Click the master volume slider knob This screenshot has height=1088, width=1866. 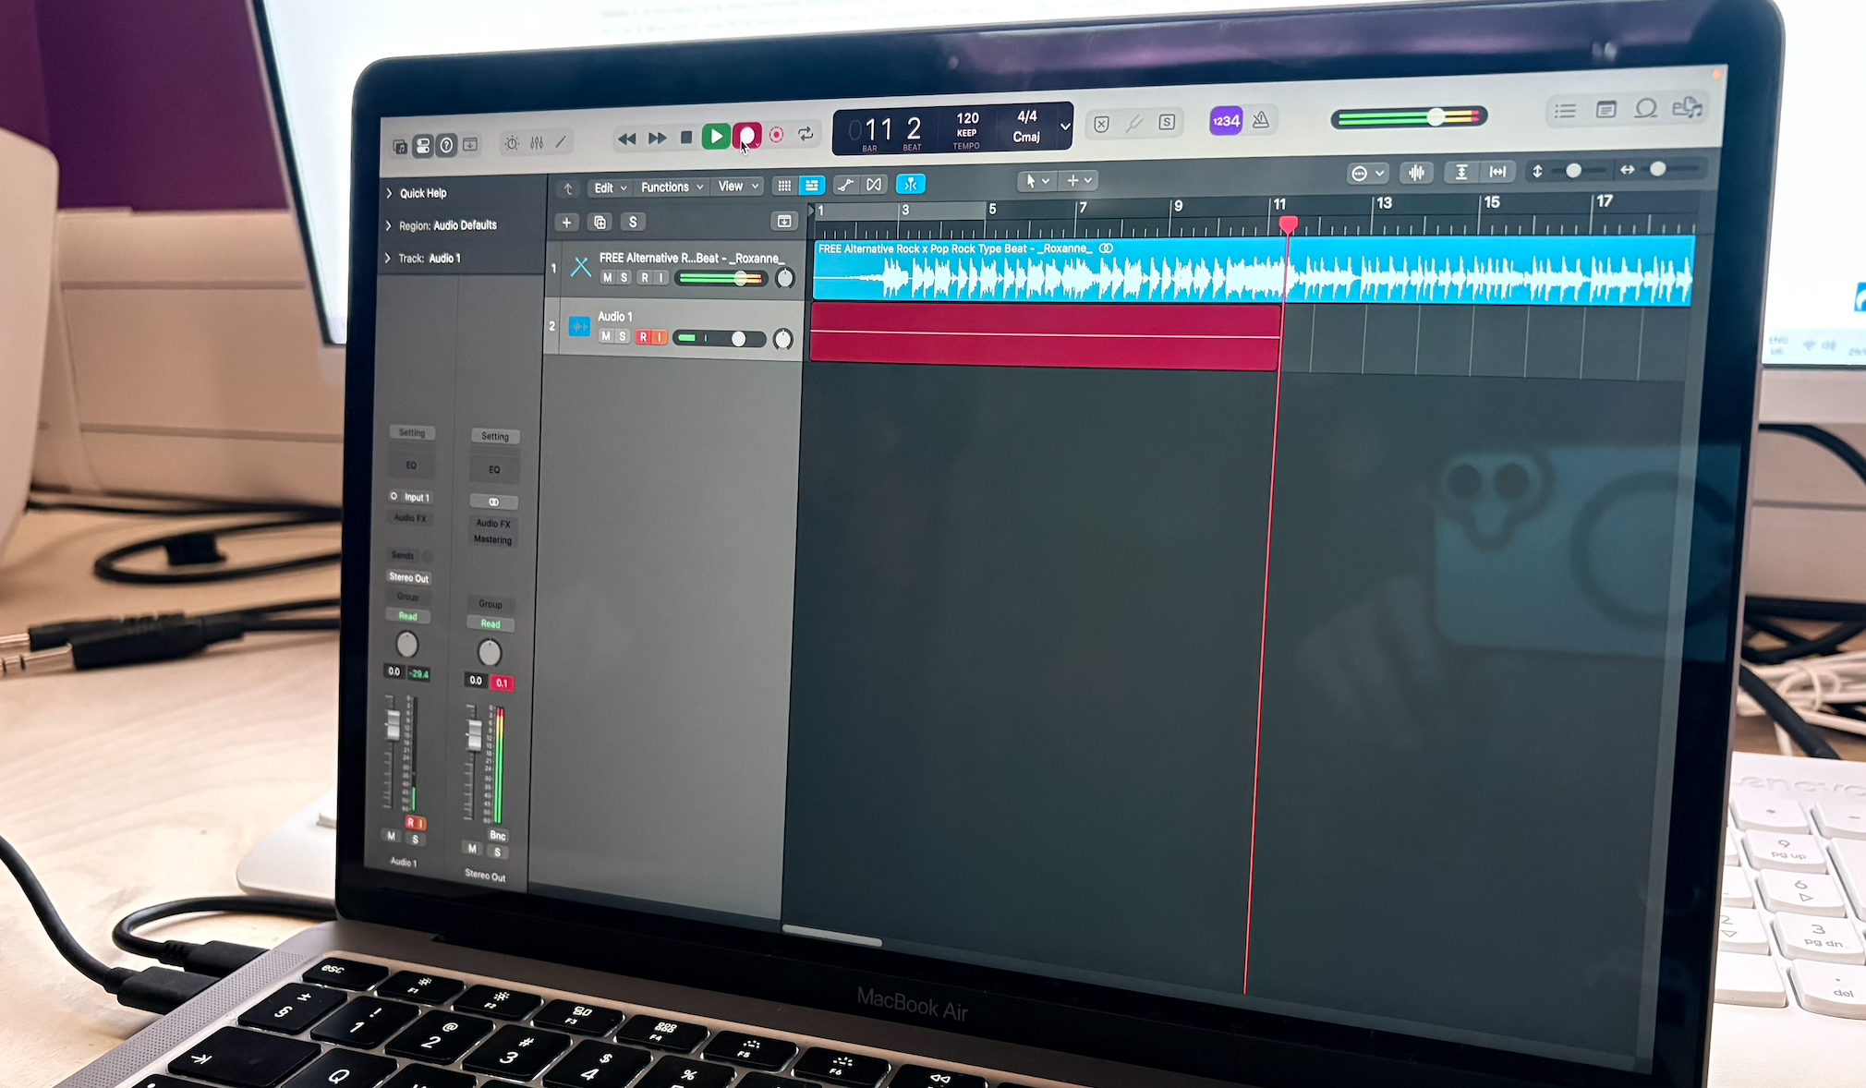[1436, 116]
